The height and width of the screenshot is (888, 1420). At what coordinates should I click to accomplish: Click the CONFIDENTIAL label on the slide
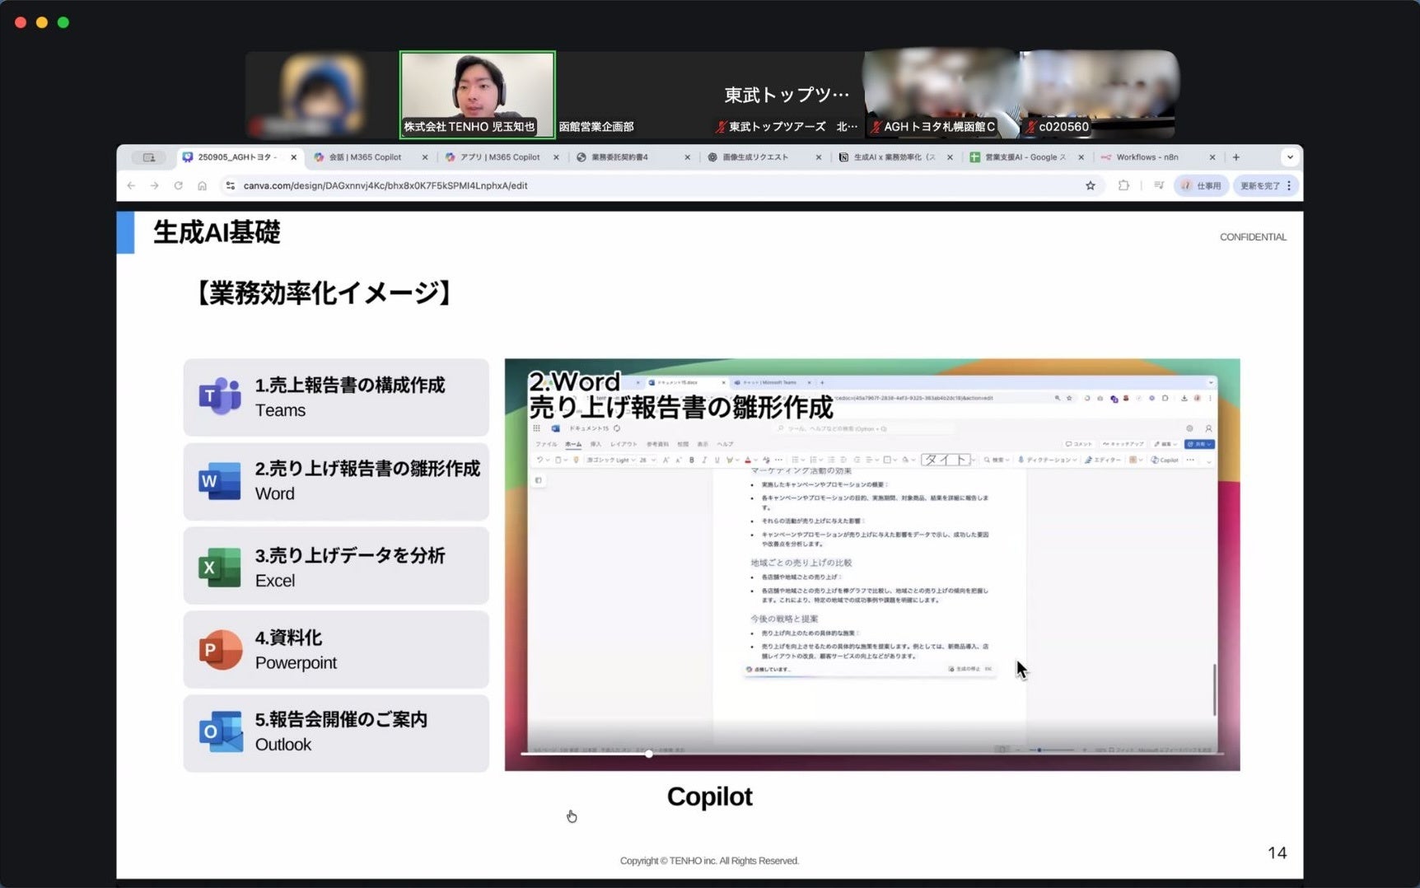pos(1253,237)
